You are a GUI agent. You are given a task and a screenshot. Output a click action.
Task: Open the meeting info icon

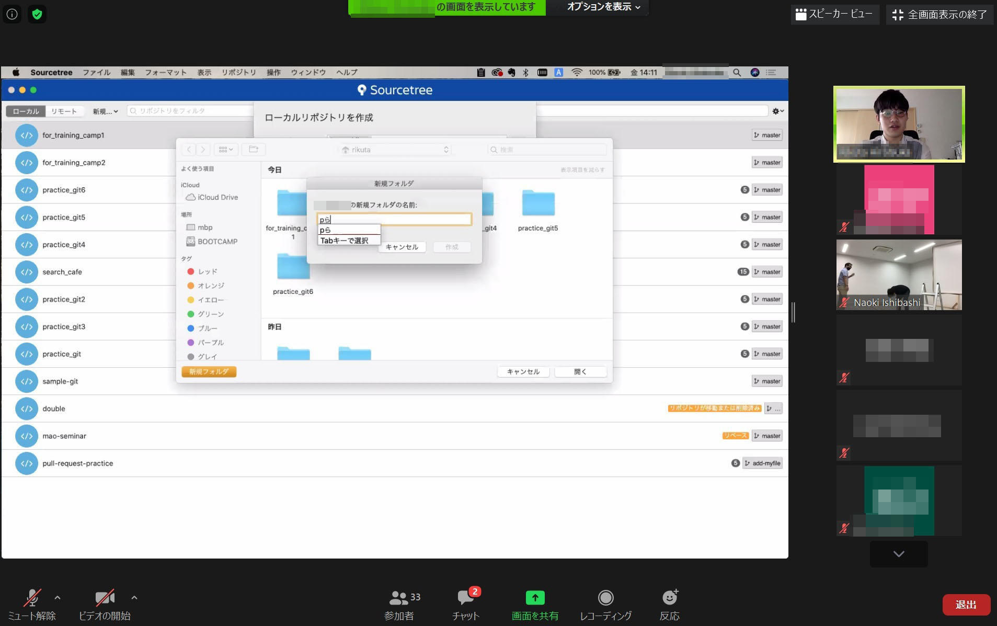tap(12, 14)
